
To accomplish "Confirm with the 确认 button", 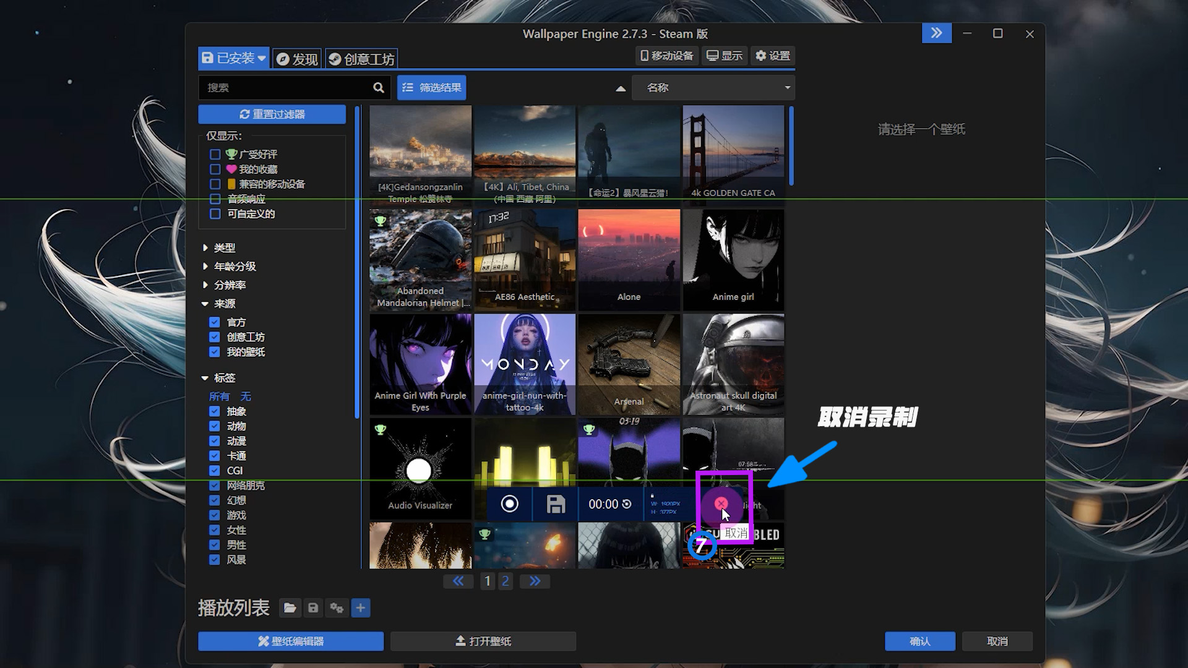I will click(920, 641).
